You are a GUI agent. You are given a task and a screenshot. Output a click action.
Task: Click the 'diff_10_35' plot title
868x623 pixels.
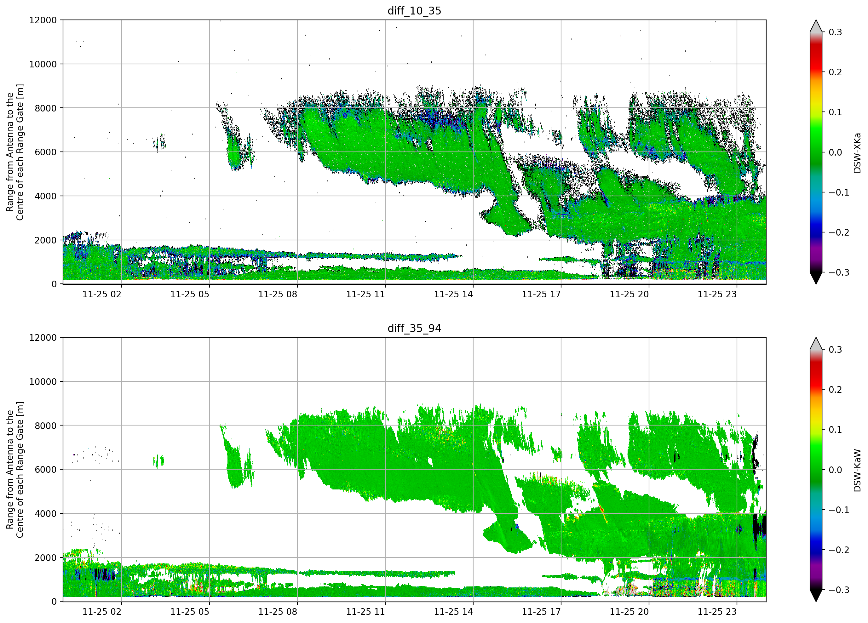point(415,11)
